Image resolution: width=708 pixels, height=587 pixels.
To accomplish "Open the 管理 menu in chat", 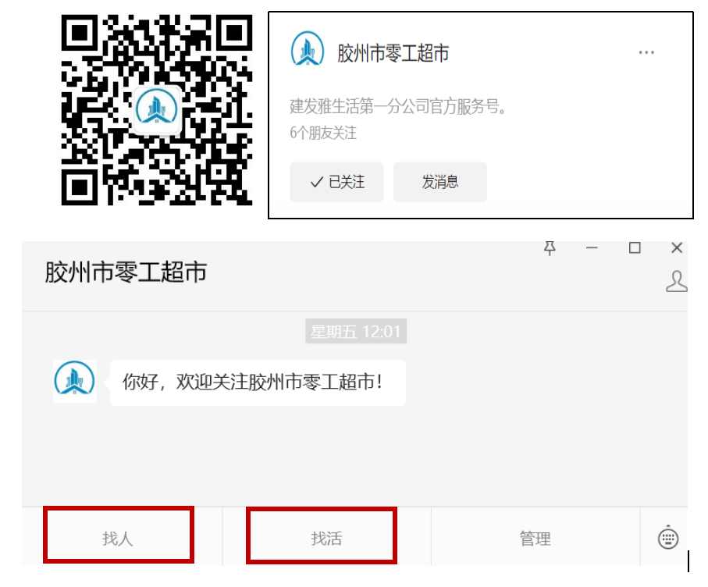I will coord(535,538).
